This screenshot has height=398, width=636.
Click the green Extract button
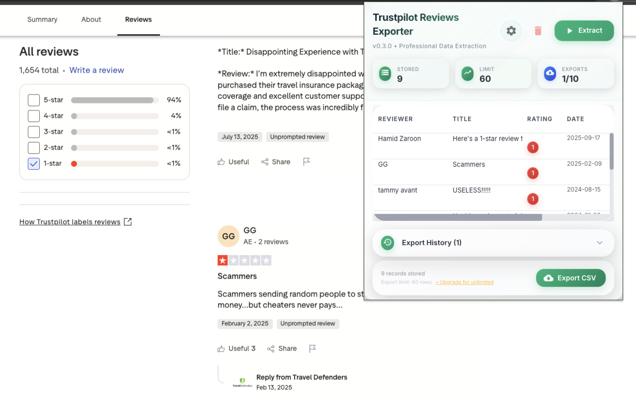[584, 30]
